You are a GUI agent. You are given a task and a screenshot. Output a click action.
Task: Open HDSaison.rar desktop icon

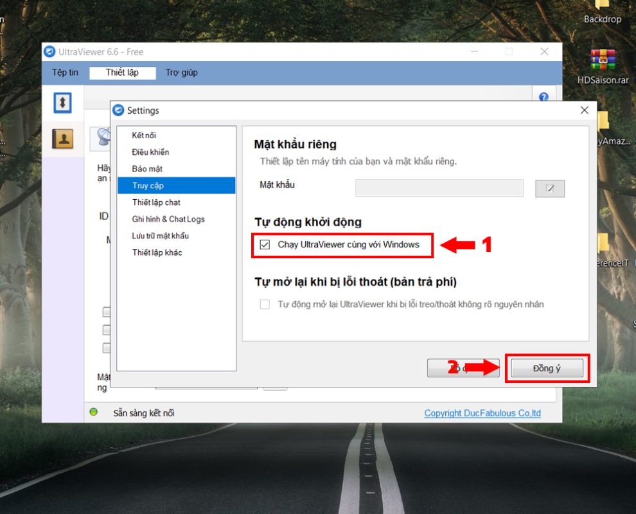603,66
